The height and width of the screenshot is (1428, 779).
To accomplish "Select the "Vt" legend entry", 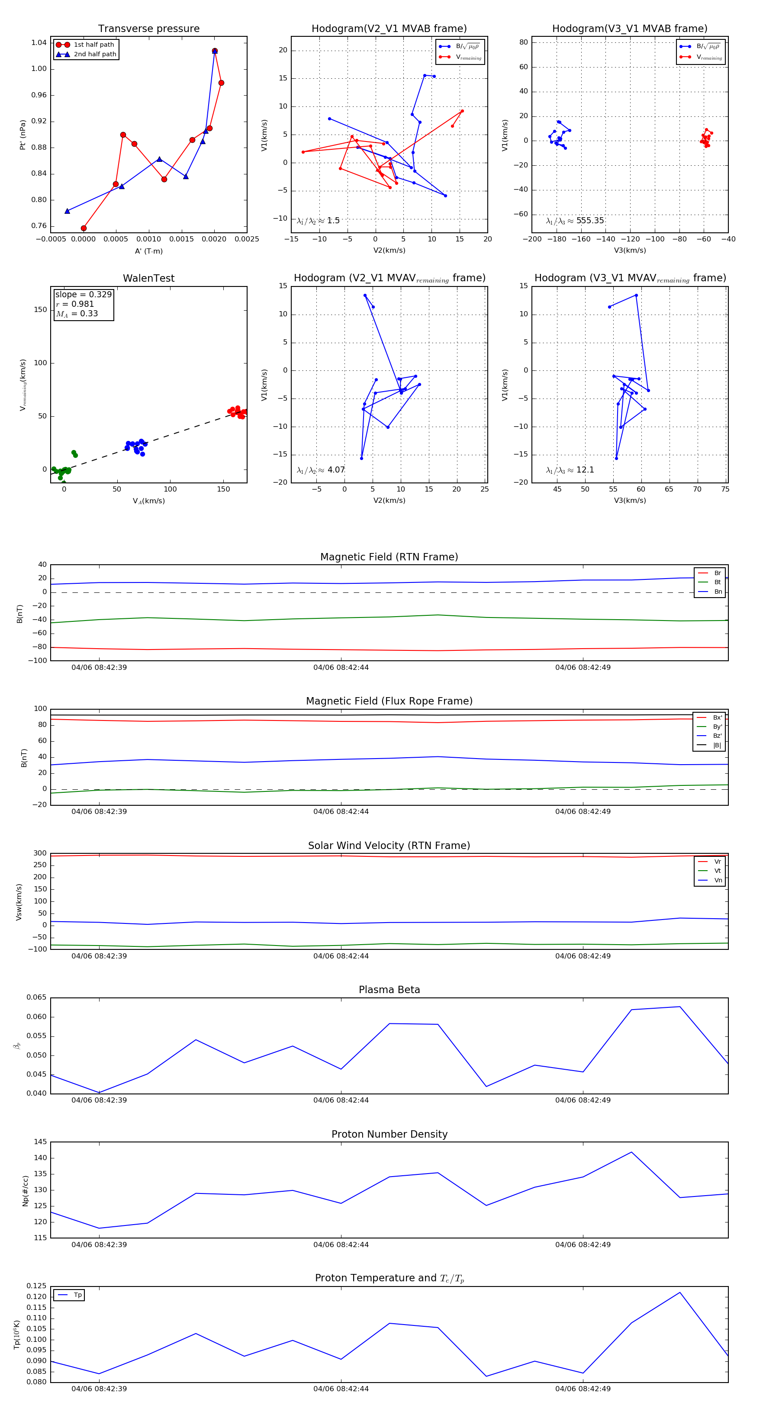I will coord(710,871).
